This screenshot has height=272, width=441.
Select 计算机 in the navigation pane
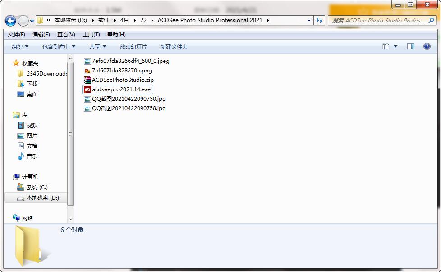26,177
